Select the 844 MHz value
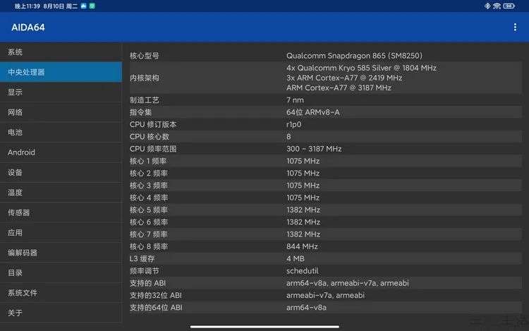Screen dimensions: 529x331 302,246
